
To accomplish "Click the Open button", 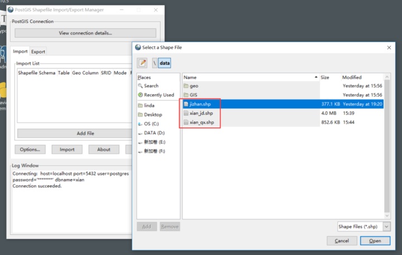I will [375, 241].
